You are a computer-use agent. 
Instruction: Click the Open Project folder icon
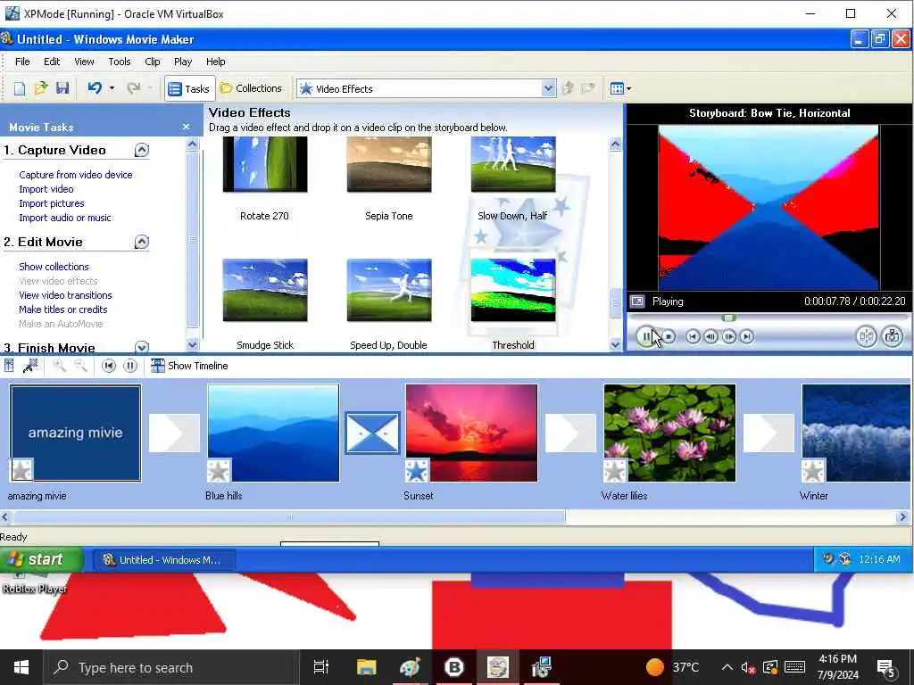pos(41,88)
